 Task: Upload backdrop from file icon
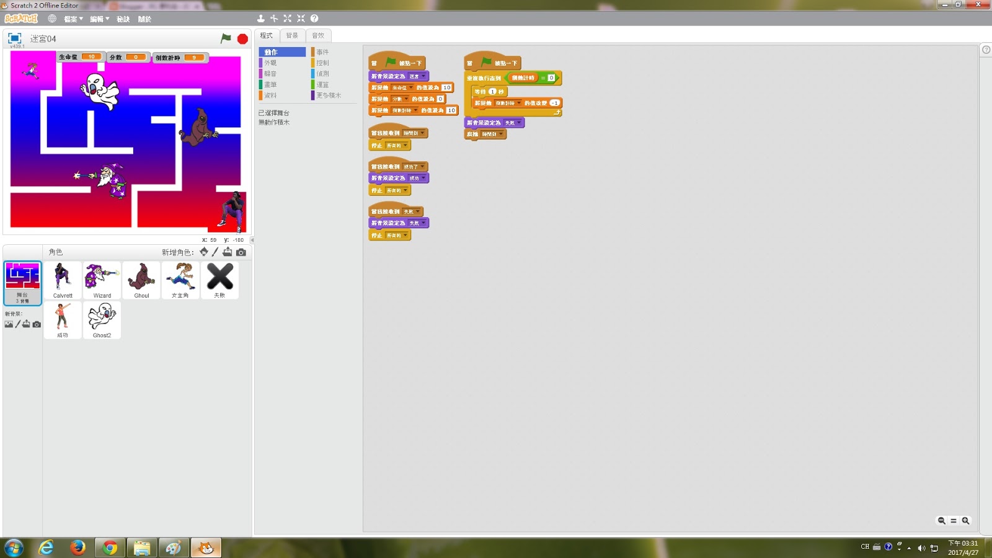[26, 324]
